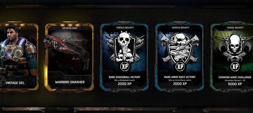Click XP badge on Dodgeball Victory card
The height and width of the screenshot is (113, 253).
[125, 67]
